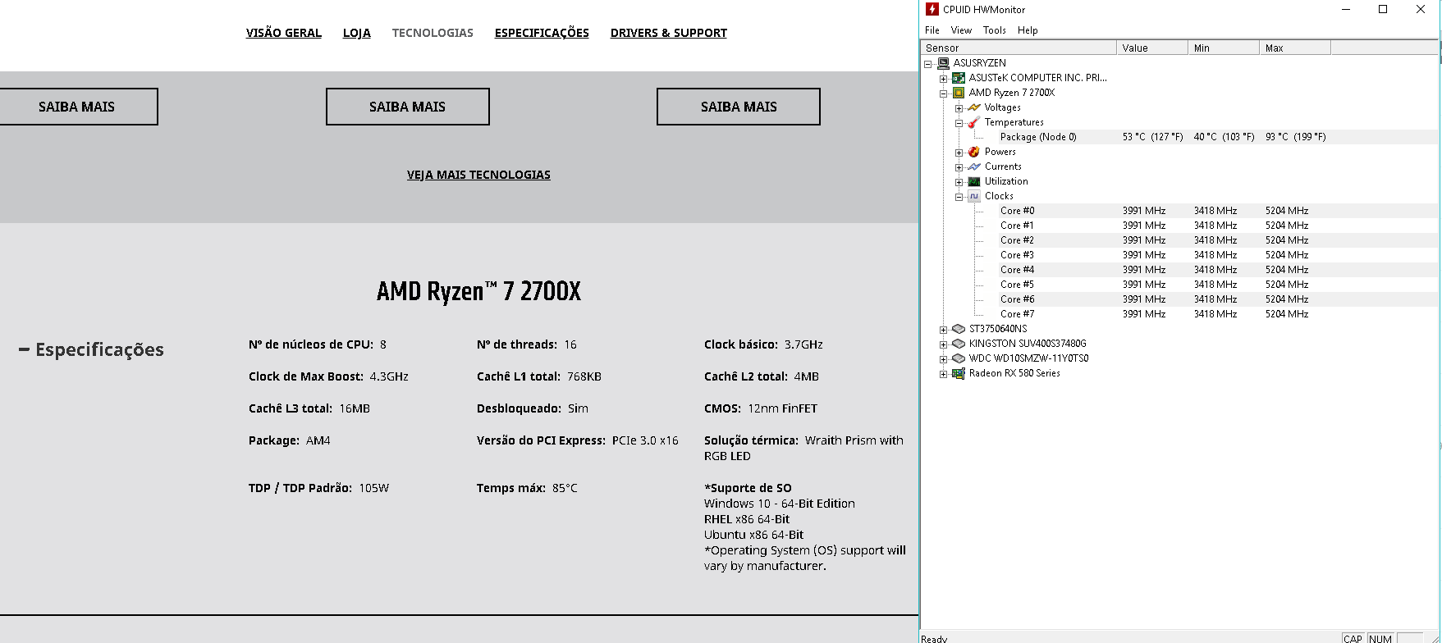The width and height of the screenshot is (1442, 643).
Task: Click the flame icon beside Powers
Action: [x=973, y=152]
